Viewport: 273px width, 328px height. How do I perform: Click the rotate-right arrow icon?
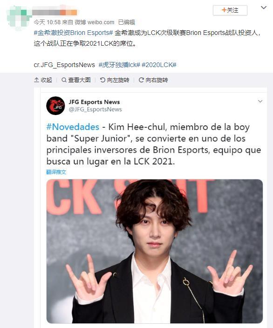[x=141, y=80]
